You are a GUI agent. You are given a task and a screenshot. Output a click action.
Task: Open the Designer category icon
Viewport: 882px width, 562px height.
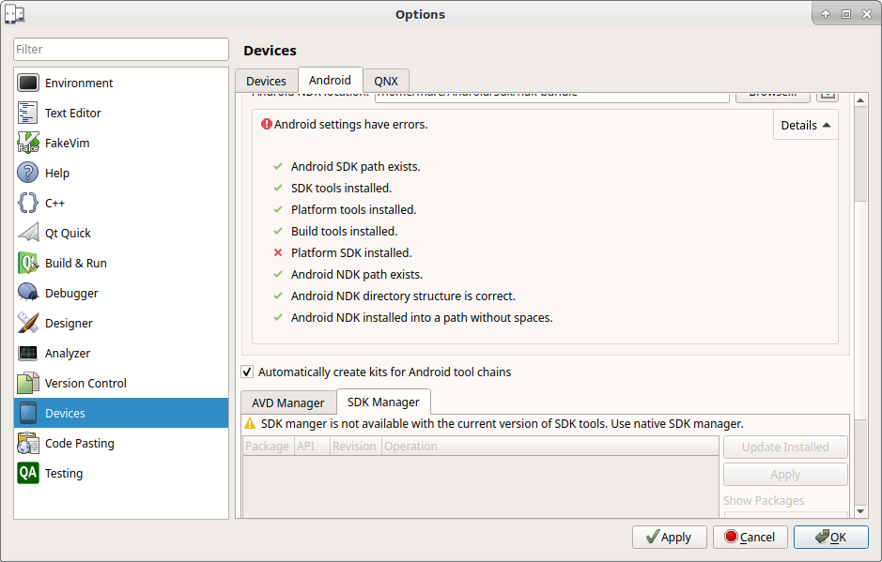(27, 323)
